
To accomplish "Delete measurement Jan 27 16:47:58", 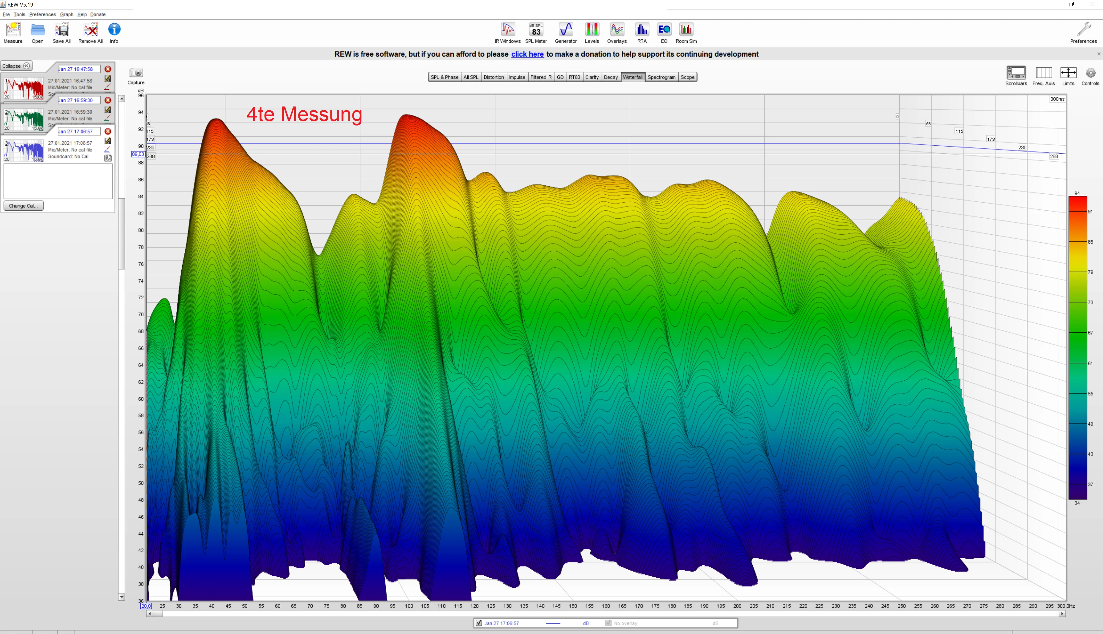I will (108, 69).
